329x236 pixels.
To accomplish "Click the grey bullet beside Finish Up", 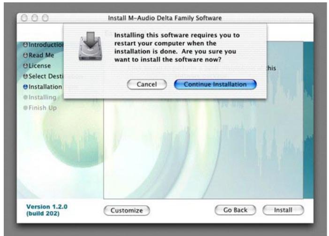I will [x=25, y=107].
